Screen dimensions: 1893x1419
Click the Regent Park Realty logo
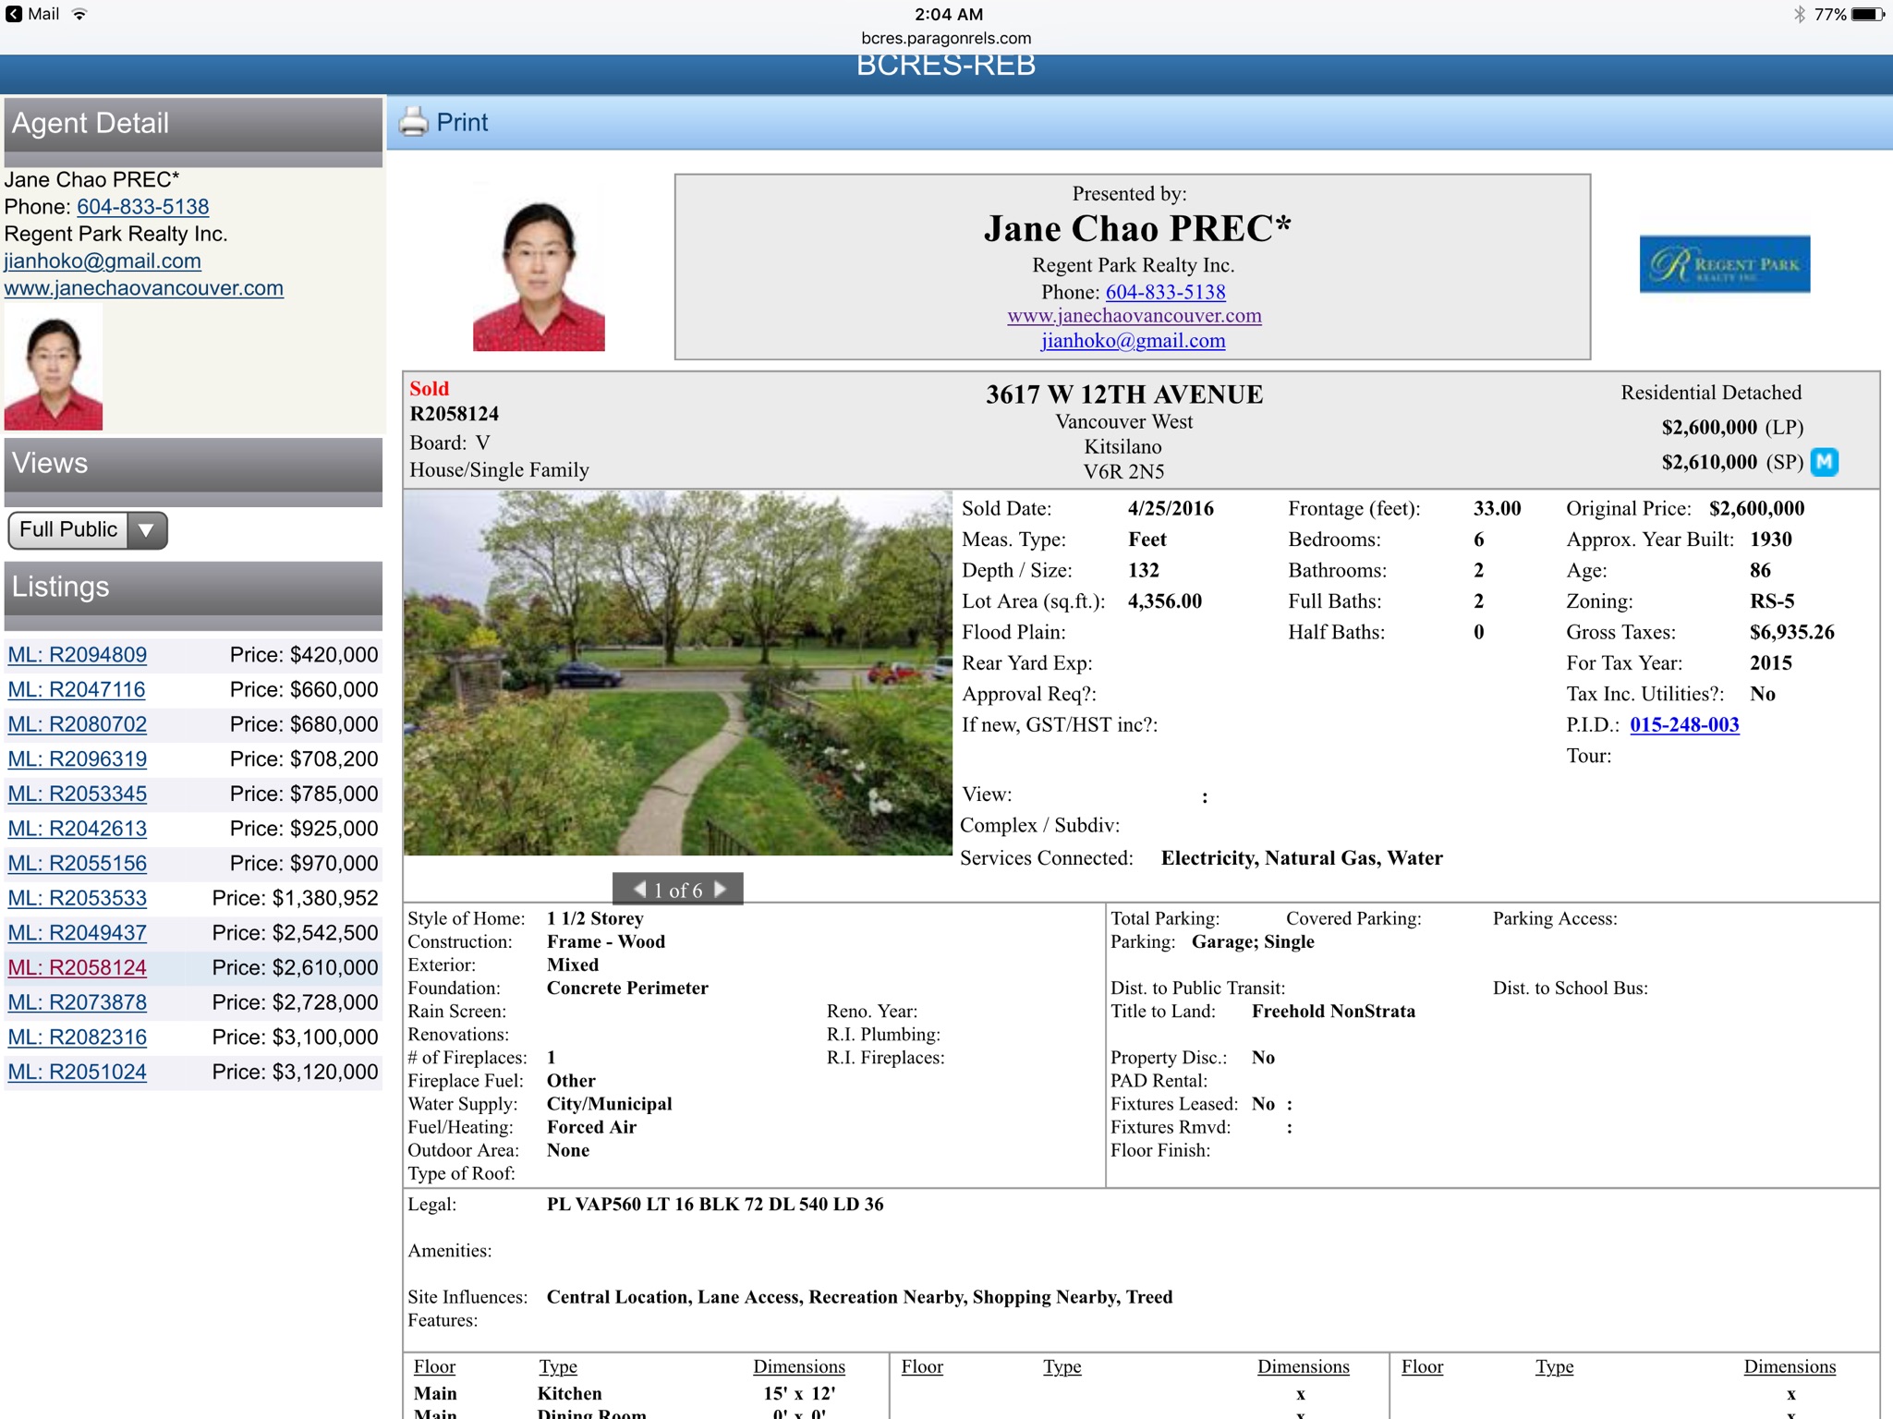tap(1724, 264)
